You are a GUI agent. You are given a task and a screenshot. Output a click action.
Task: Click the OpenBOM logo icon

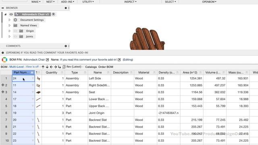(4, 60)
